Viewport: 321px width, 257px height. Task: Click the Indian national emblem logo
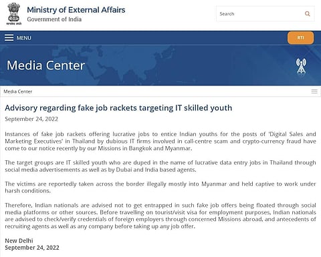(14, 14)
